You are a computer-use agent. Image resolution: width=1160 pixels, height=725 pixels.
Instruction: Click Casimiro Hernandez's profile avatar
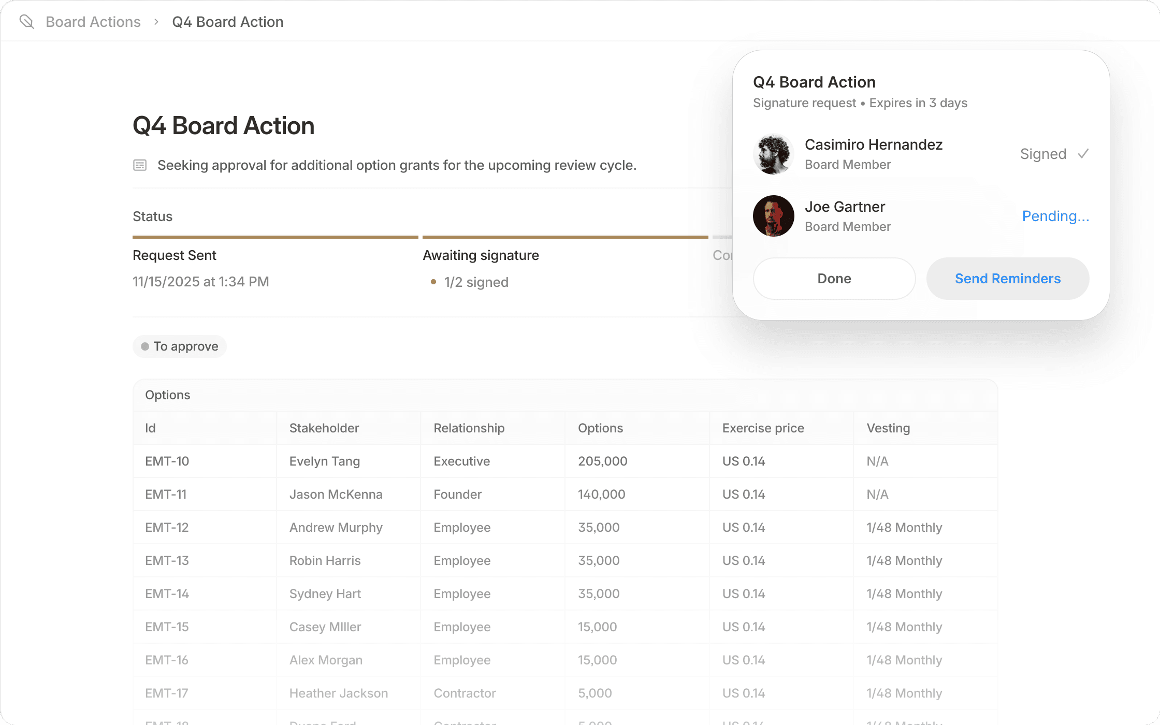tap(773, 154)
